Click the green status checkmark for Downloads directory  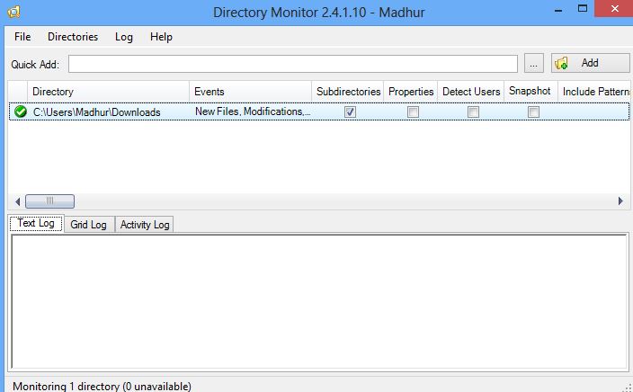click(20, 111)
